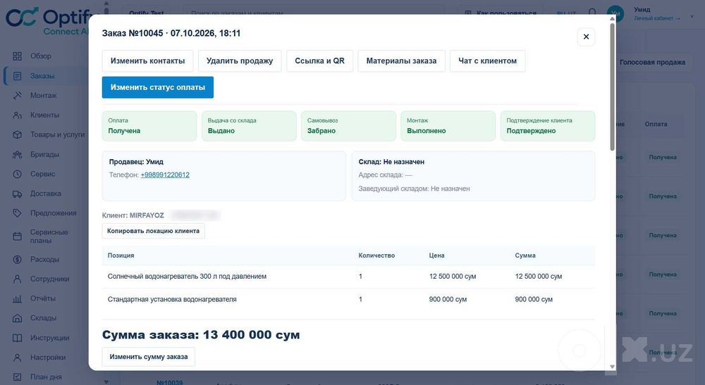Open the Расходы coin icon
The width and height of the screenshot is (705, 385).
[17, 259]
